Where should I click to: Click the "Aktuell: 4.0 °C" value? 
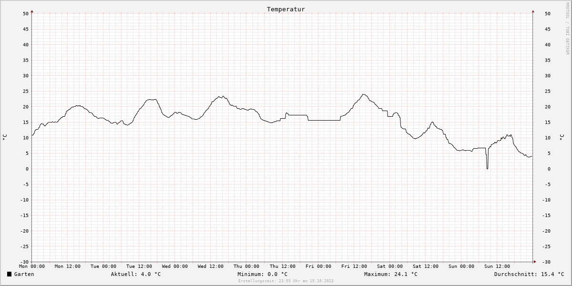[x=136, y=274]
